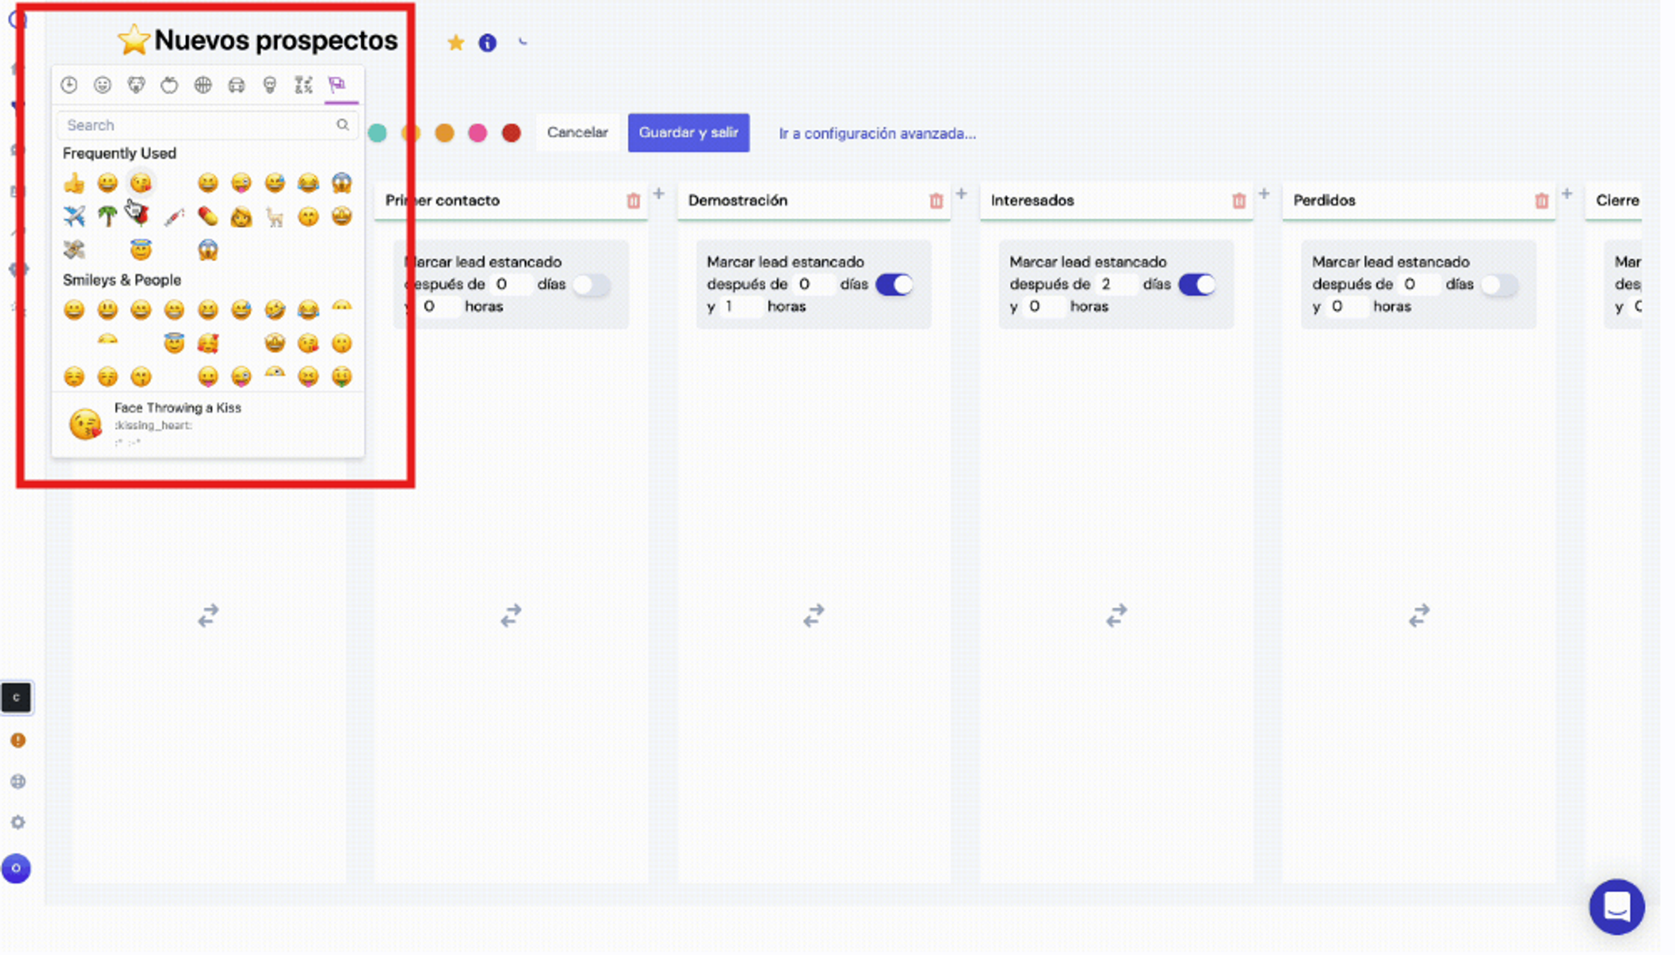Enable stalled lead switch in Perdidos
This screenshot has width=1675, height=955.
[1500, 285]
